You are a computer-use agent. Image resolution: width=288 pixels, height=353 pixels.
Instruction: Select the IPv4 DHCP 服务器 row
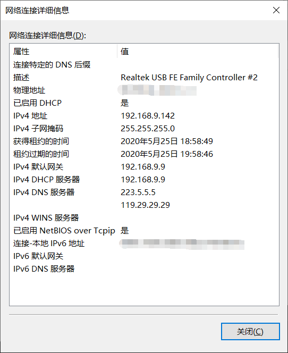coord(144,180)
